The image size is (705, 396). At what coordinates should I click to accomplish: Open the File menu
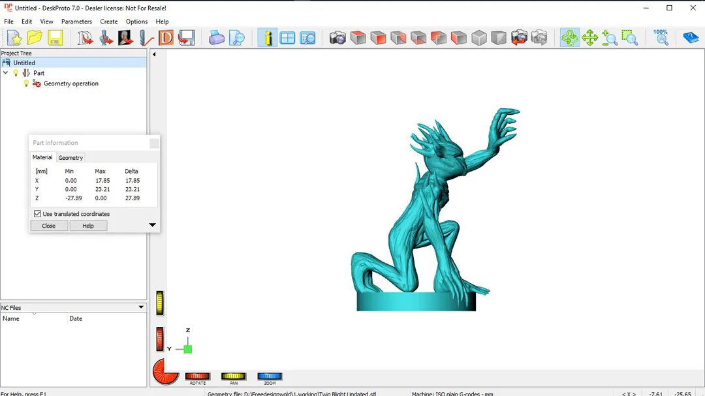(8, 22)
